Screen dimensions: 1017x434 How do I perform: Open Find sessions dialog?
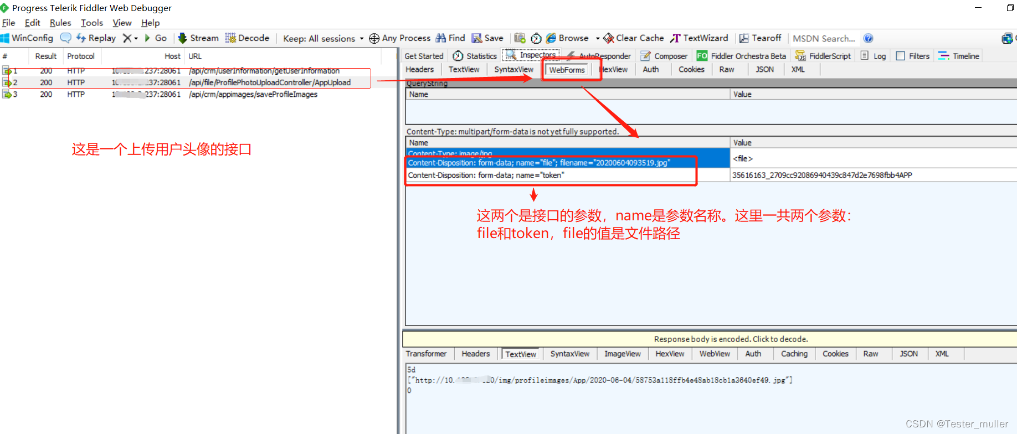pyautogui.click(x=450, y=38)
